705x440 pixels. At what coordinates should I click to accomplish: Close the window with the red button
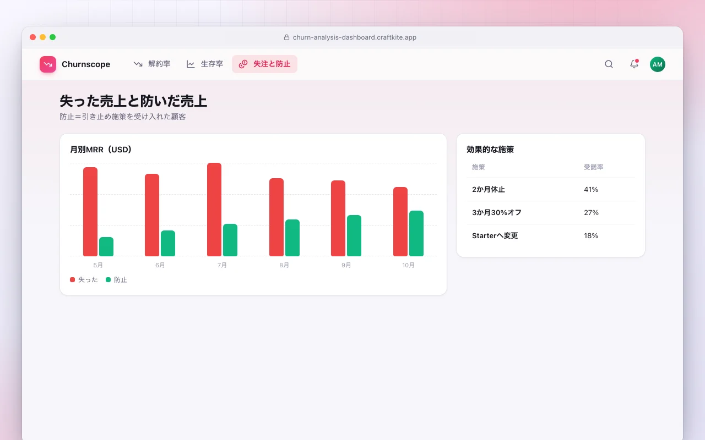[x=33, y=37]
